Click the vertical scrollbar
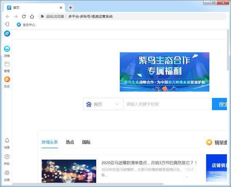This screenshot has height=187, width=231. click(x=229, y=50)
